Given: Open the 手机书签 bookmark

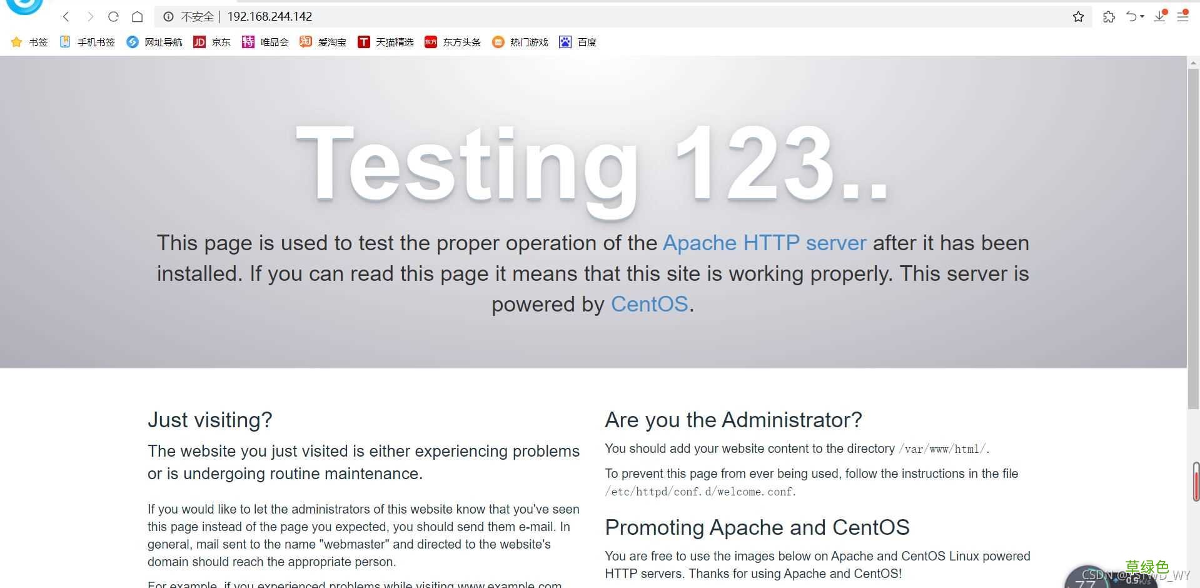Looking at the screenshot, I should click(87, 42).
